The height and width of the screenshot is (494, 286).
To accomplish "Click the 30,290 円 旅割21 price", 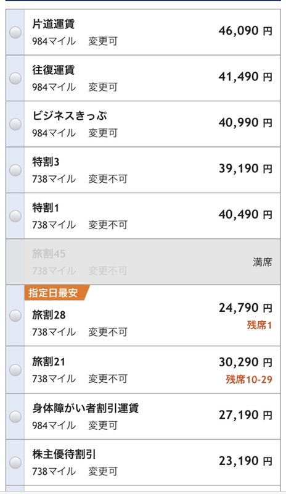I will tap(245, 362).
